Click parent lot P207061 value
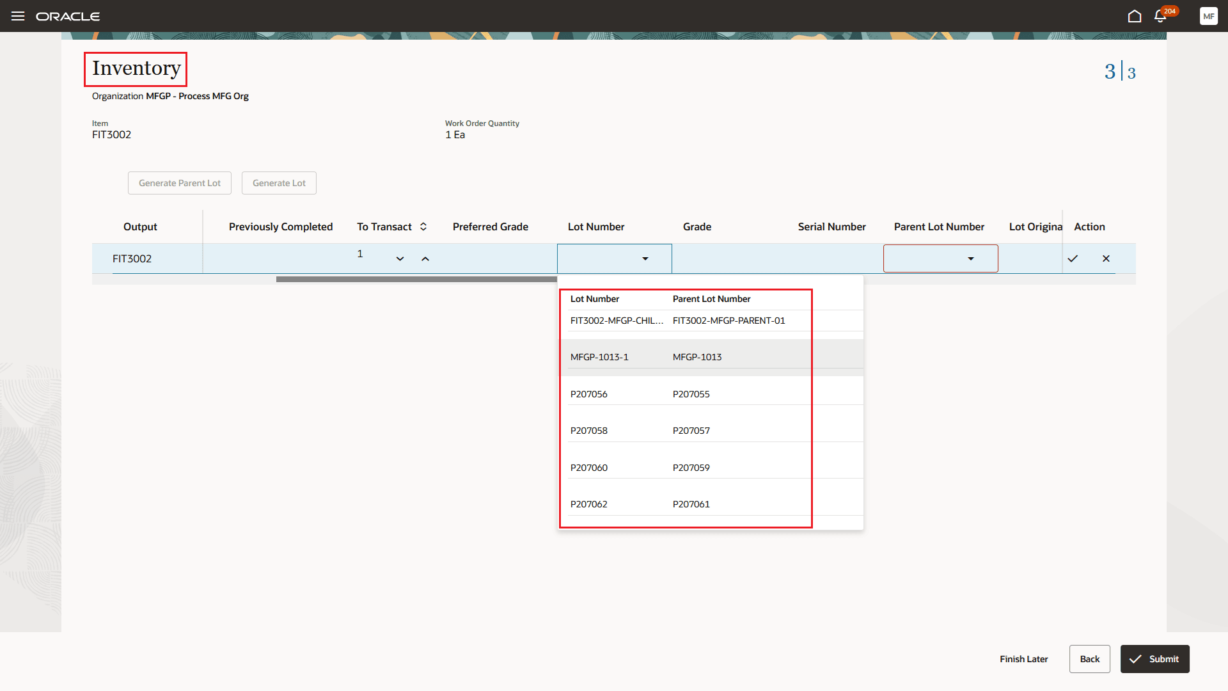Screen dimensions: 1228x691 pos(691,504)
